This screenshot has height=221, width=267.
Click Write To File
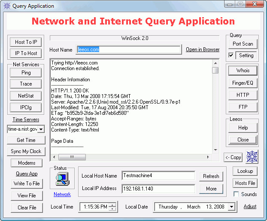[x=27, y=184]
